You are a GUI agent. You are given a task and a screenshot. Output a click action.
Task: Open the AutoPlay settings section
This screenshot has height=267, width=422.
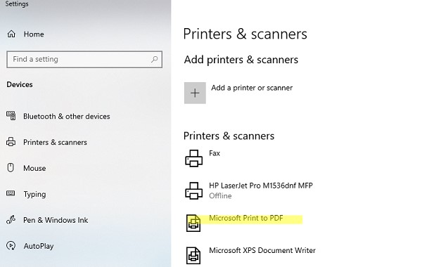(39, 246)
